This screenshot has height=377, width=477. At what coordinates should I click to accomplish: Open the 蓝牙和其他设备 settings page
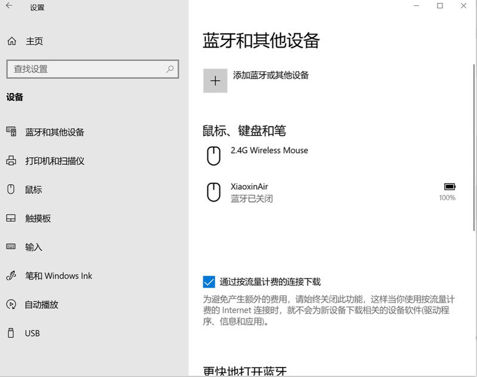click(54, 132)
